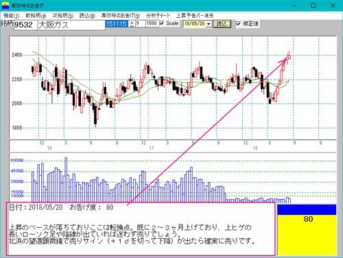343x258 pixels.
Task: Click the stock name field 大阪ガス
Action: 71,25
